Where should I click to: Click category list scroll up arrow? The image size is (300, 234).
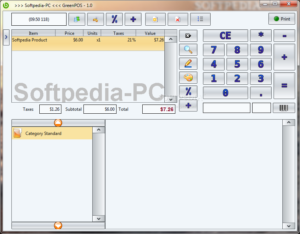click(99, 130)
